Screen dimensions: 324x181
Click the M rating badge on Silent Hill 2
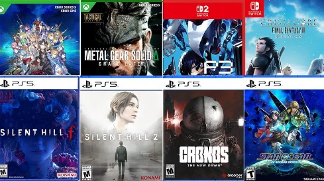(87, 172)
